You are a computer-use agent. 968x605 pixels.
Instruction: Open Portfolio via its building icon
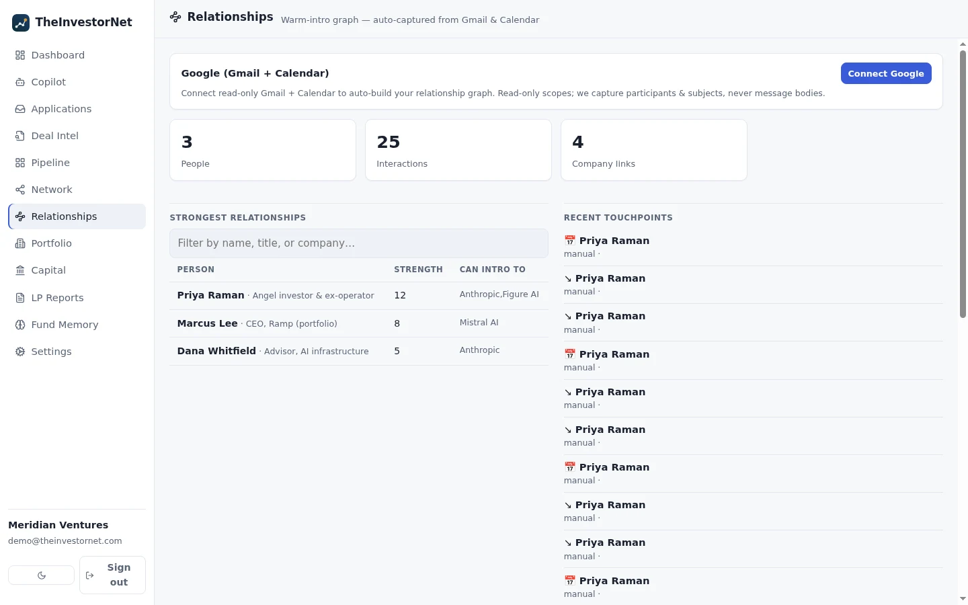point(20,243)
